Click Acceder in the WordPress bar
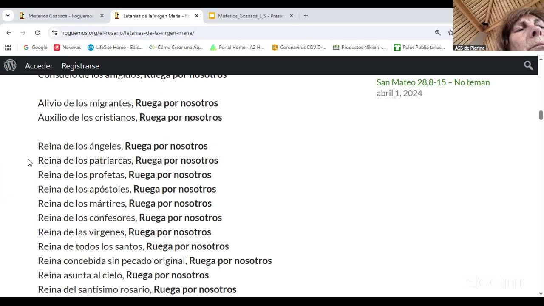Screen dimensions: 544x306 [x=39, y=66]
